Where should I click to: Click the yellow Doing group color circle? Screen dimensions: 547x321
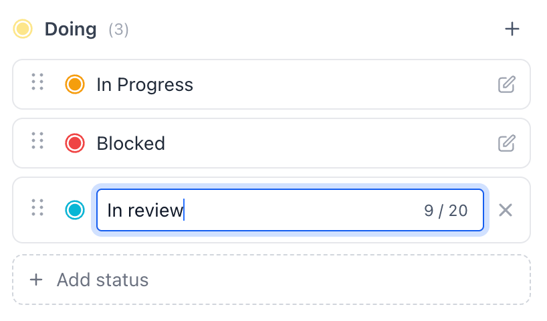tap(23, 29)
